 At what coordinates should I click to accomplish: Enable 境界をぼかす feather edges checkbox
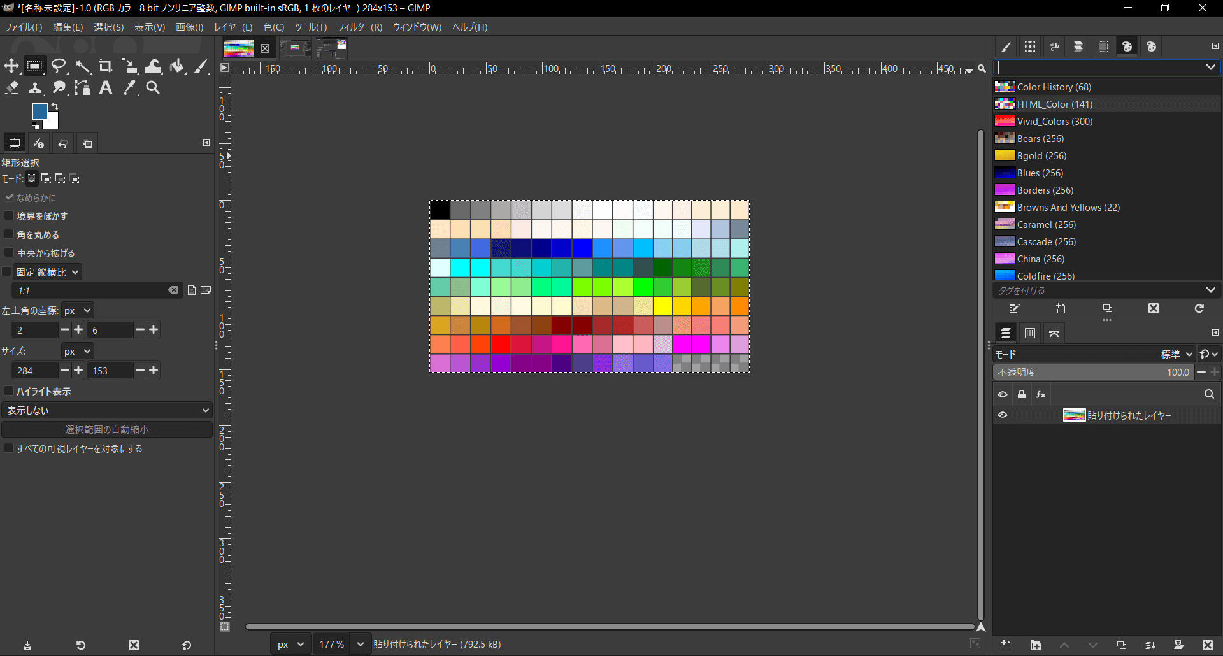[x=9, y=216]
